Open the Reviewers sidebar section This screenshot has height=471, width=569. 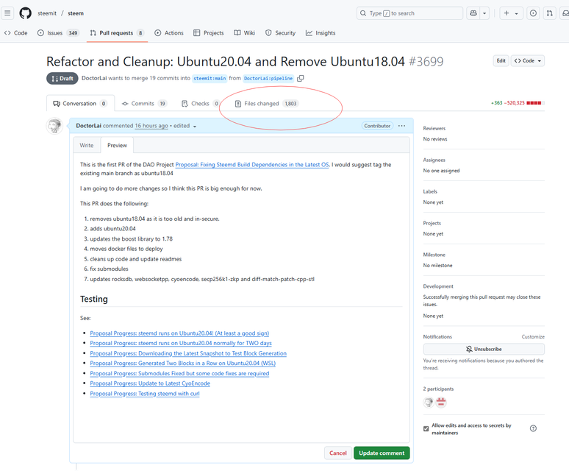click(x=434, y=128)
